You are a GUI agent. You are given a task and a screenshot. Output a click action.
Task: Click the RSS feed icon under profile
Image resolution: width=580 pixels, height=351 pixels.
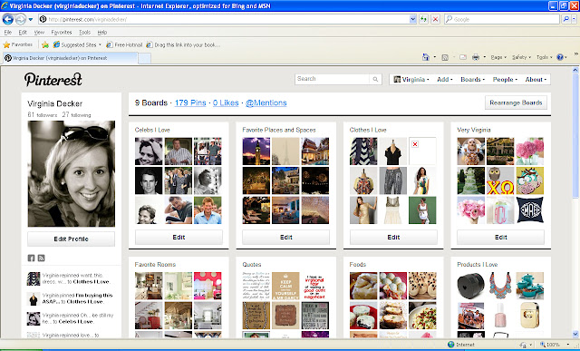[x=41, y=258]
